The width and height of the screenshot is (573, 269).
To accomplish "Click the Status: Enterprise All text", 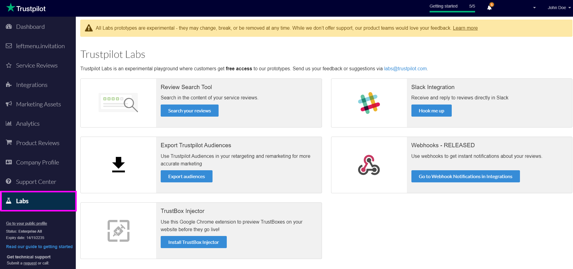I will (24, 231).
